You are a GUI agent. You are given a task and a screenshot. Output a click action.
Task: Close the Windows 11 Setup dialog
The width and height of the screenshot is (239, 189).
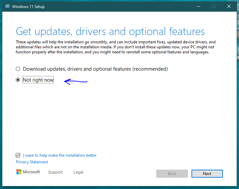[x=229, y=6]
